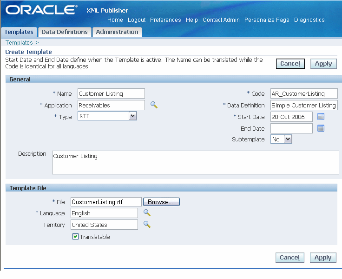Click the Start Date input field
The width and height of the screenshot is (342, 279).
[x=291, y=117]
